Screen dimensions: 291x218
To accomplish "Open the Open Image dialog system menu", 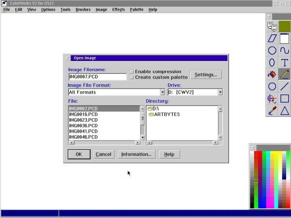I will click(67, 58).
